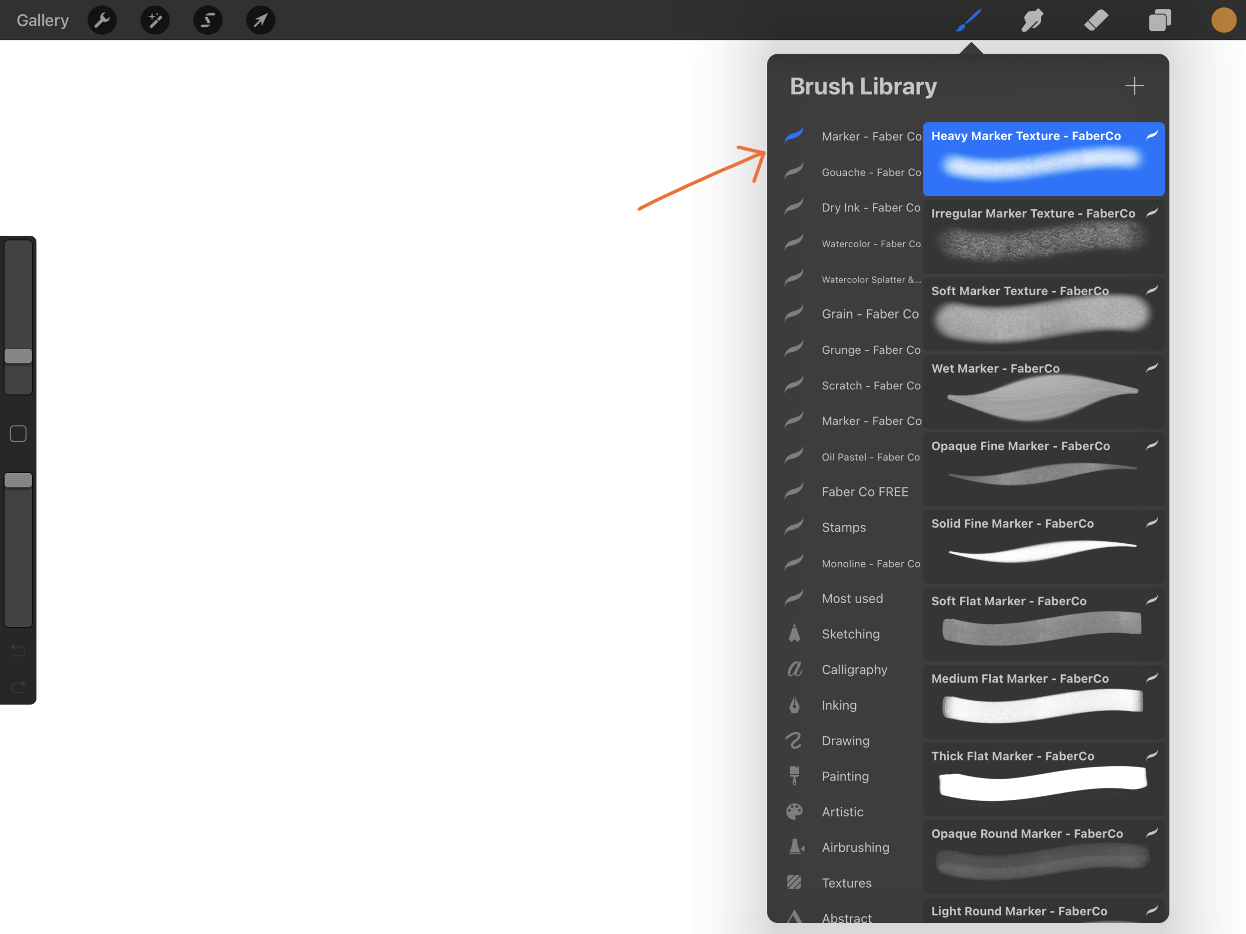Choose the Wet Marker - FaberCo brush

[1043, 392]
